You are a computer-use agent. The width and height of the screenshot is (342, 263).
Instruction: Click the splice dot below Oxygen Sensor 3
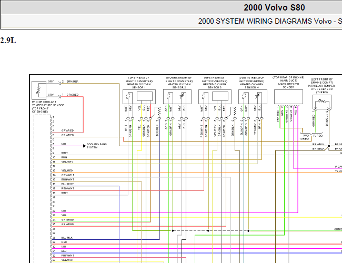tap(208, 230)
